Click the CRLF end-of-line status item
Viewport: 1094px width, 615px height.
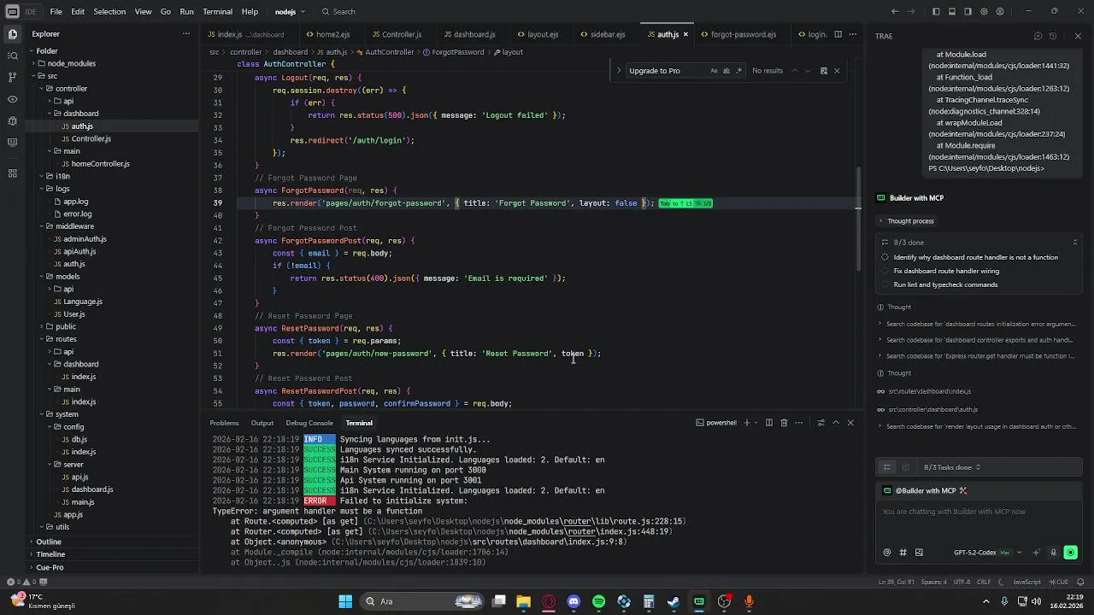(984, 582)
